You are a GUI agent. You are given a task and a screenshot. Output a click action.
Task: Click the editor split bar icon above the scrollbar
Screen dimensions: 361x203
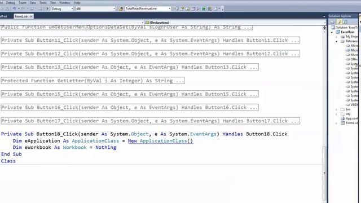(324, 28)
